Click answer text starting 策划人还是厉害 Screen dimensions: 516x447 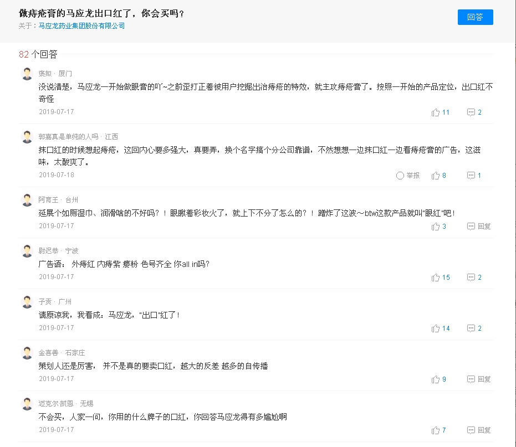point(154,366)
